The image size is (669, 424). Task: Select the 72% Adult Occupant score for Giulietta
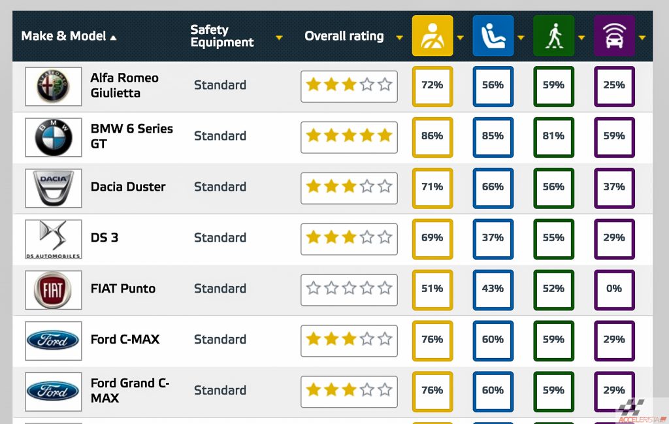pyautogui.click(x=432, y=86)
